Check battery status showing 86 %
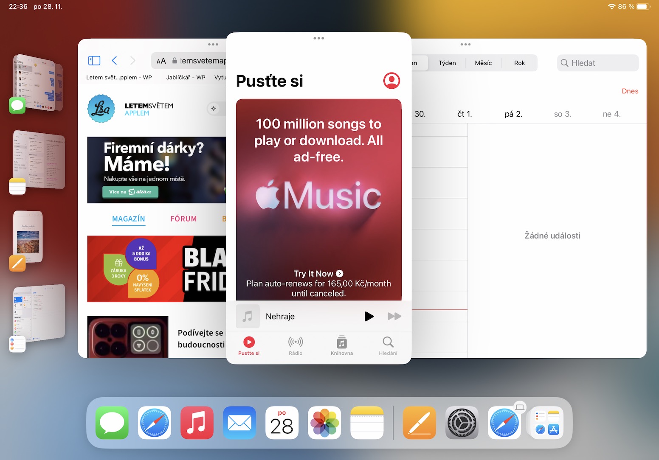The width and height of the screenshot is (659, 460). click(634, 7)
